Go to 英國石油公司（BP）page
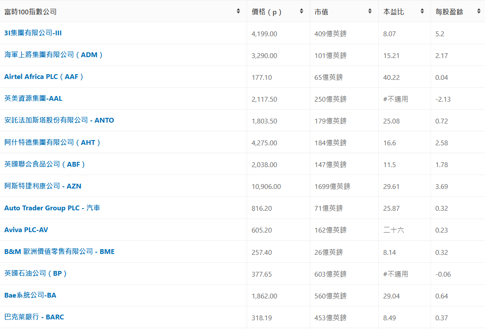The image size is (485, 329). (x=36, y=273)
